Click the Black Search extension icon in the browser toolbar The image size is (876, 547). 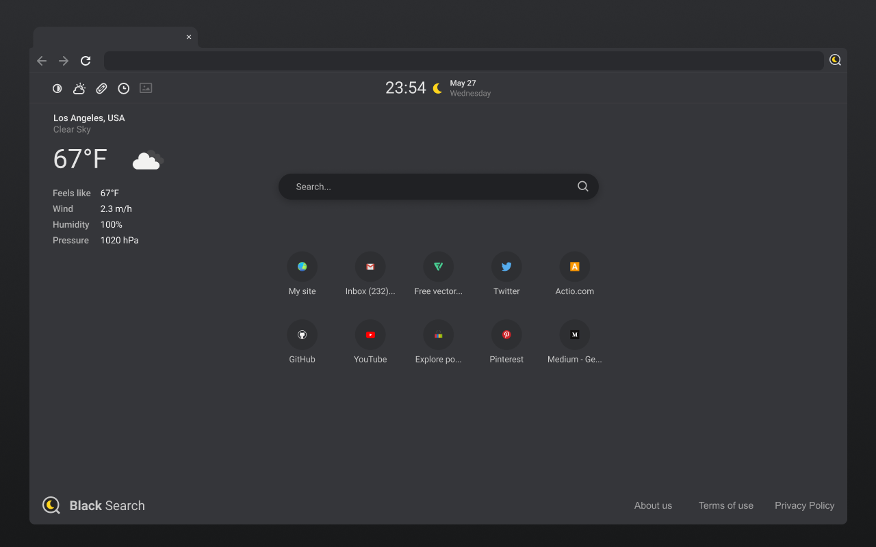click(835, 60)
